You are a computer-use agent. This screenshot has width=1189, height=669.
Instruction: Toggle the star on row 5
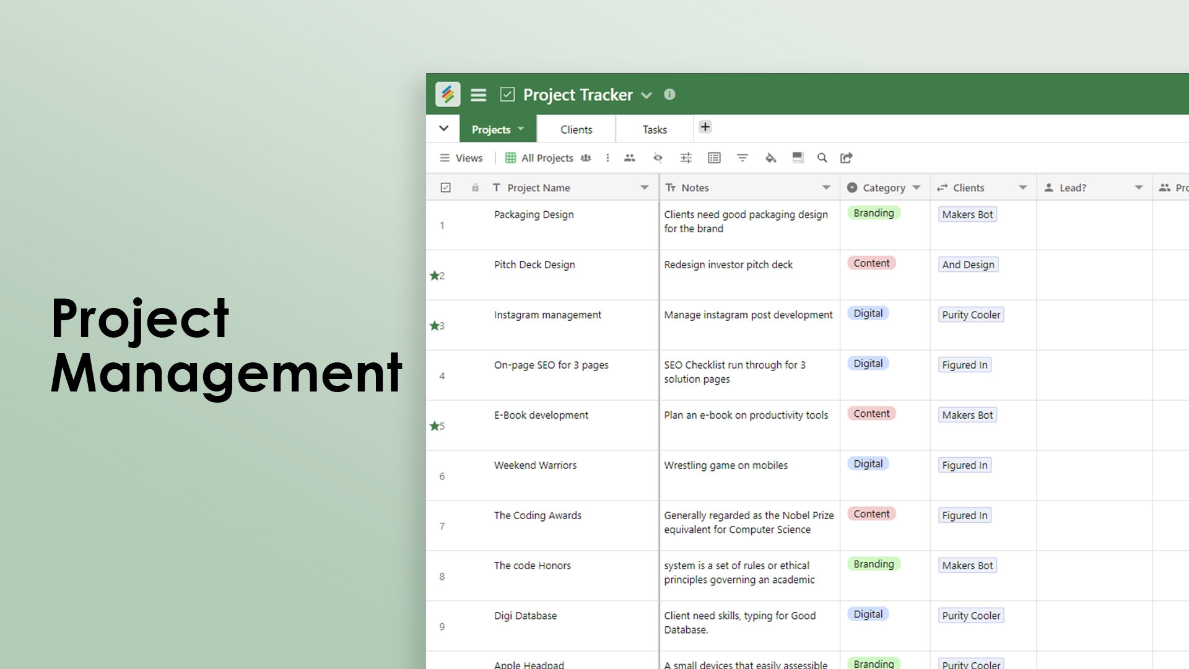pos(434,426)
